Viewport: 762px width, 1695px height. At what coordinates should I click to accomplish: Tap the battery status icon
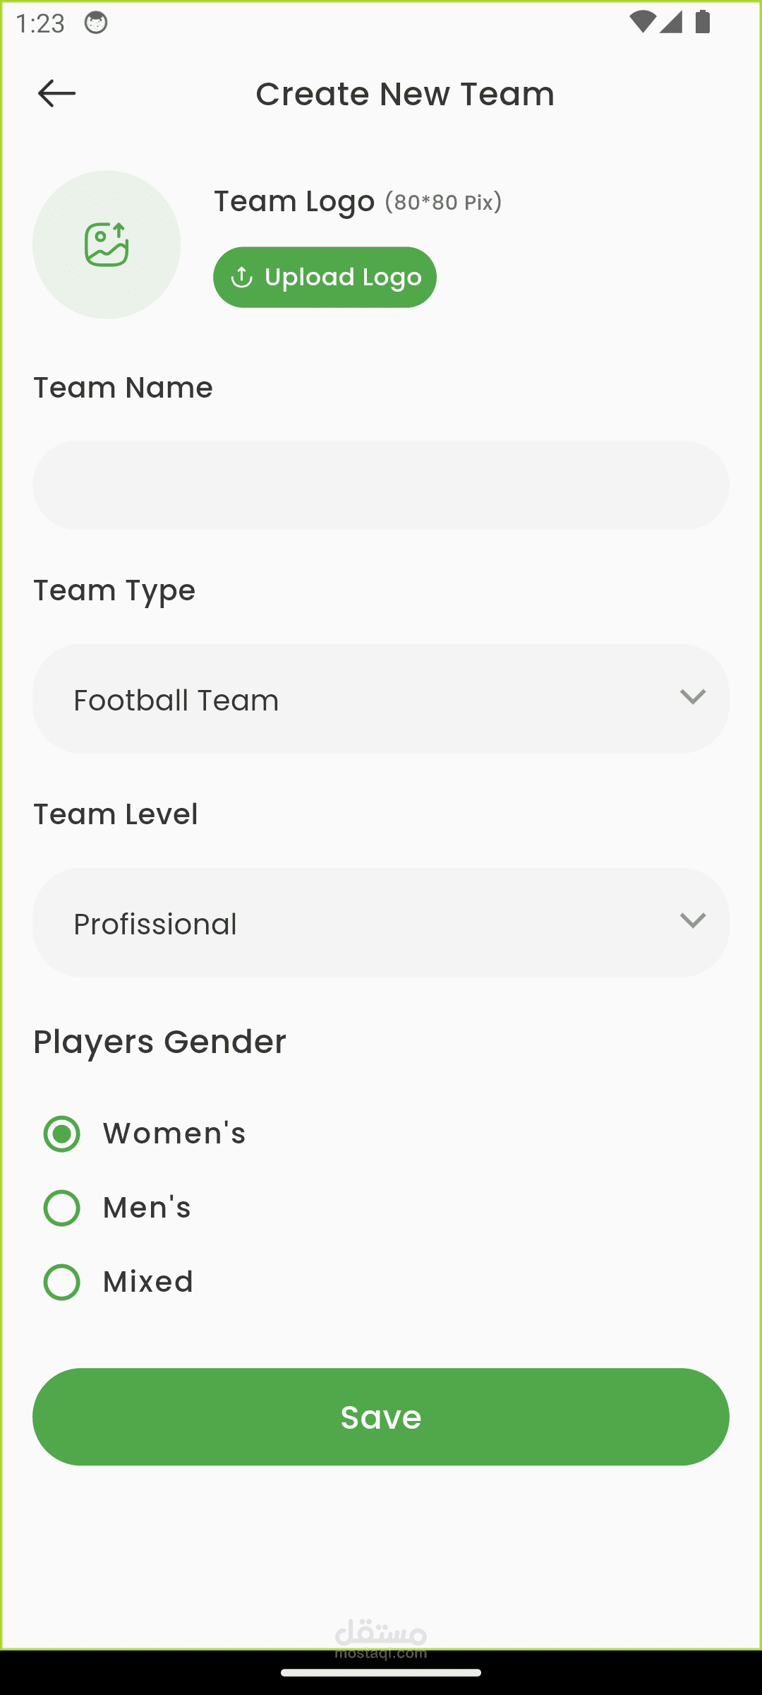pos(702,22)
